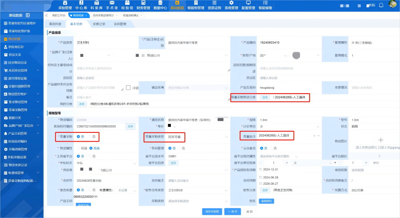
Task: Expand the 库房库位管理 sidebar group
Action: 20,70
